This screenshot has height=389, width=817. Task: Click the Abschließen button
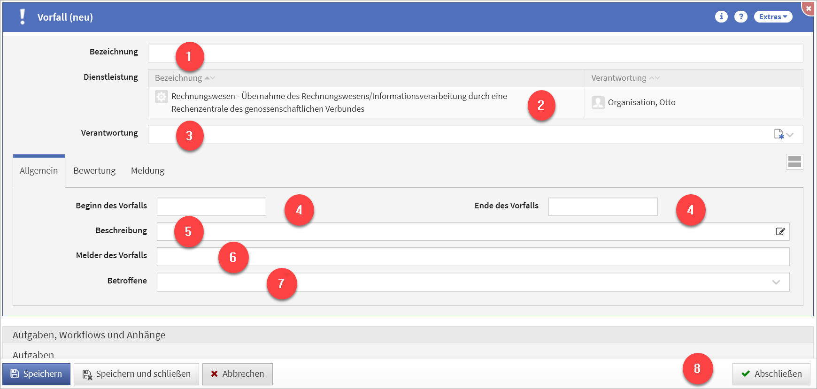(x=771, y=374)
